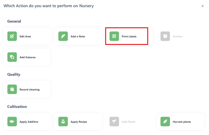The width and height of the screenshot is (209, 135).
Task: Click the Harvest plants leaf icon
Action: click(x=165, y=122)
